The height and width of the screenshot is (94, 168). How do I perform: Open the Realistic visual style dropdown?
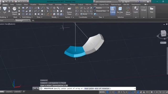[102, 8]
